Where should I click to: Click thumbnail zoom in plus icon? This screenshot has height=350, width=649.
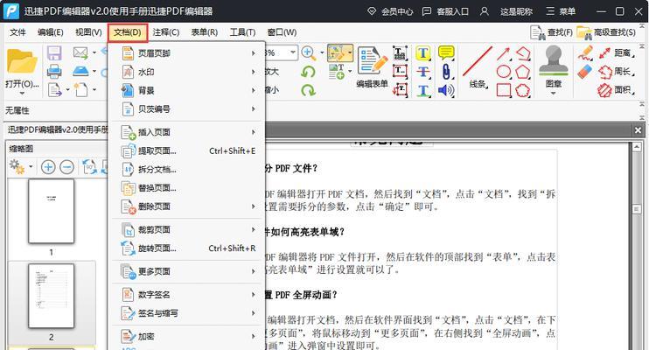click(x=48, y=167)
